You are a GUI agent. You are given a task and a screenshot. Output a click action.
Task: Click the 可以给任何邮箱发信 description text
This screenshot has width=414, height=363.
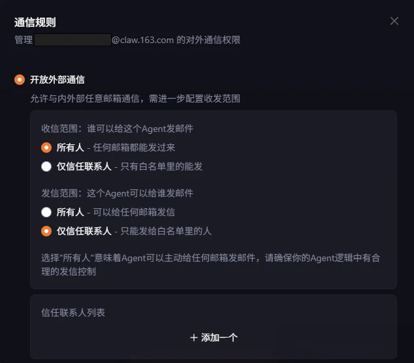click(x=134, y=212)
